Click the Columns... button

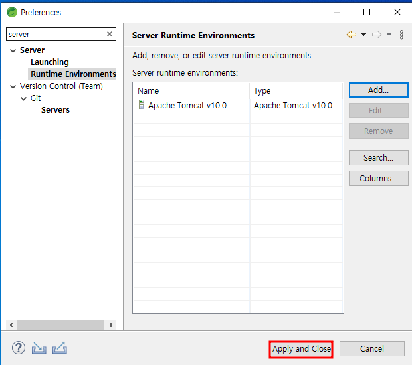point(379,178)
